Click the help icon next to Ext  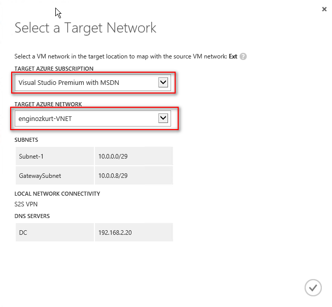click(243, 56)
